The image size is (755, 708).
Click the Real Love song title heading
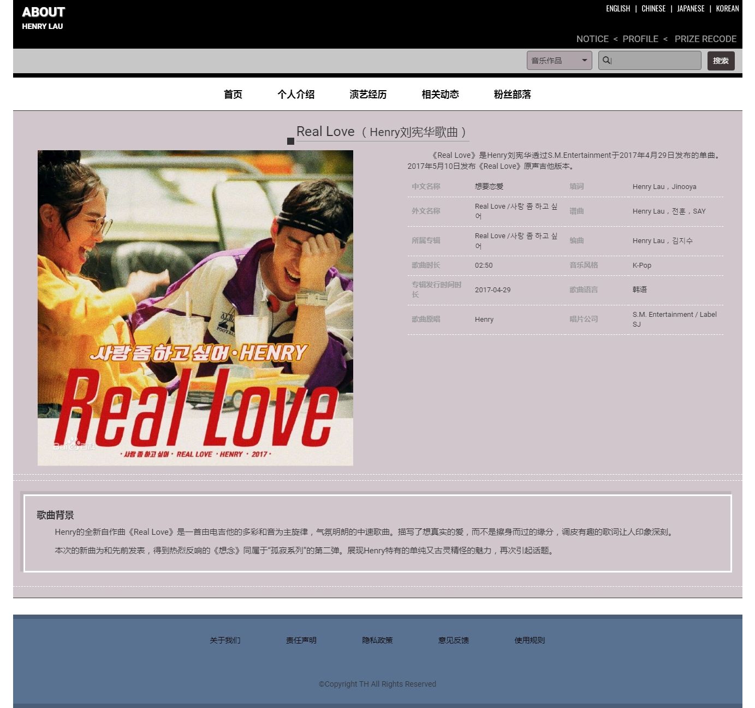382,132
